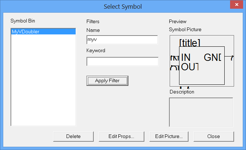
Task: Click the symbol picture preview box
Action: coord(202,61)
